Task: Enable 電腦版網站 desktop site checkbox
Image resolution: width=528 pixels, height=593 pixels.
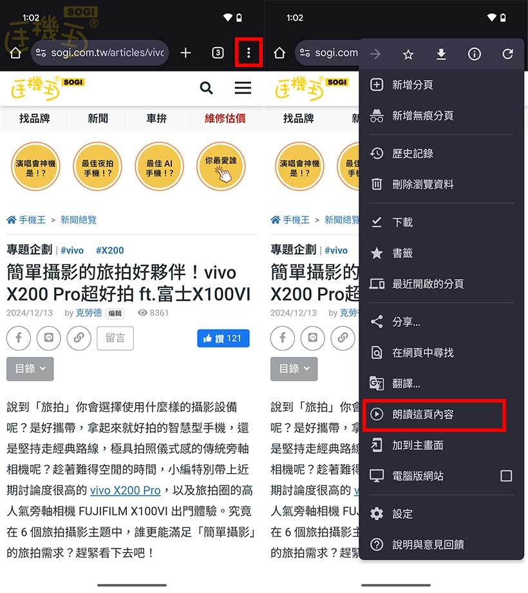Action: [506, 476]
